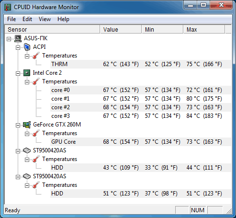Click the 80 °C max value of core #1
The image size is (236, 218).
click(x=204, y=99)
